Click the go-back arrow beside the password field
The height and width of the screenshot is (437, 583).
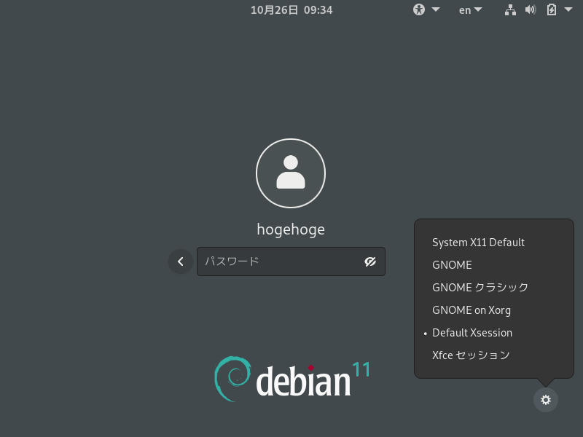(180, 261)
